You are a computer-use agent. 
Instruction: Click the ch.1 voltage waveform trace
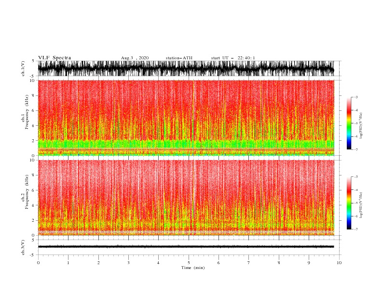coord(186,68)
